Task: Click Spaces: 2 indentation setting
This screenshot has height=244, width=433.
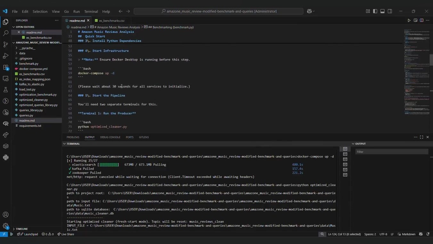Action: pyautogui.click(x=370, y=234)
